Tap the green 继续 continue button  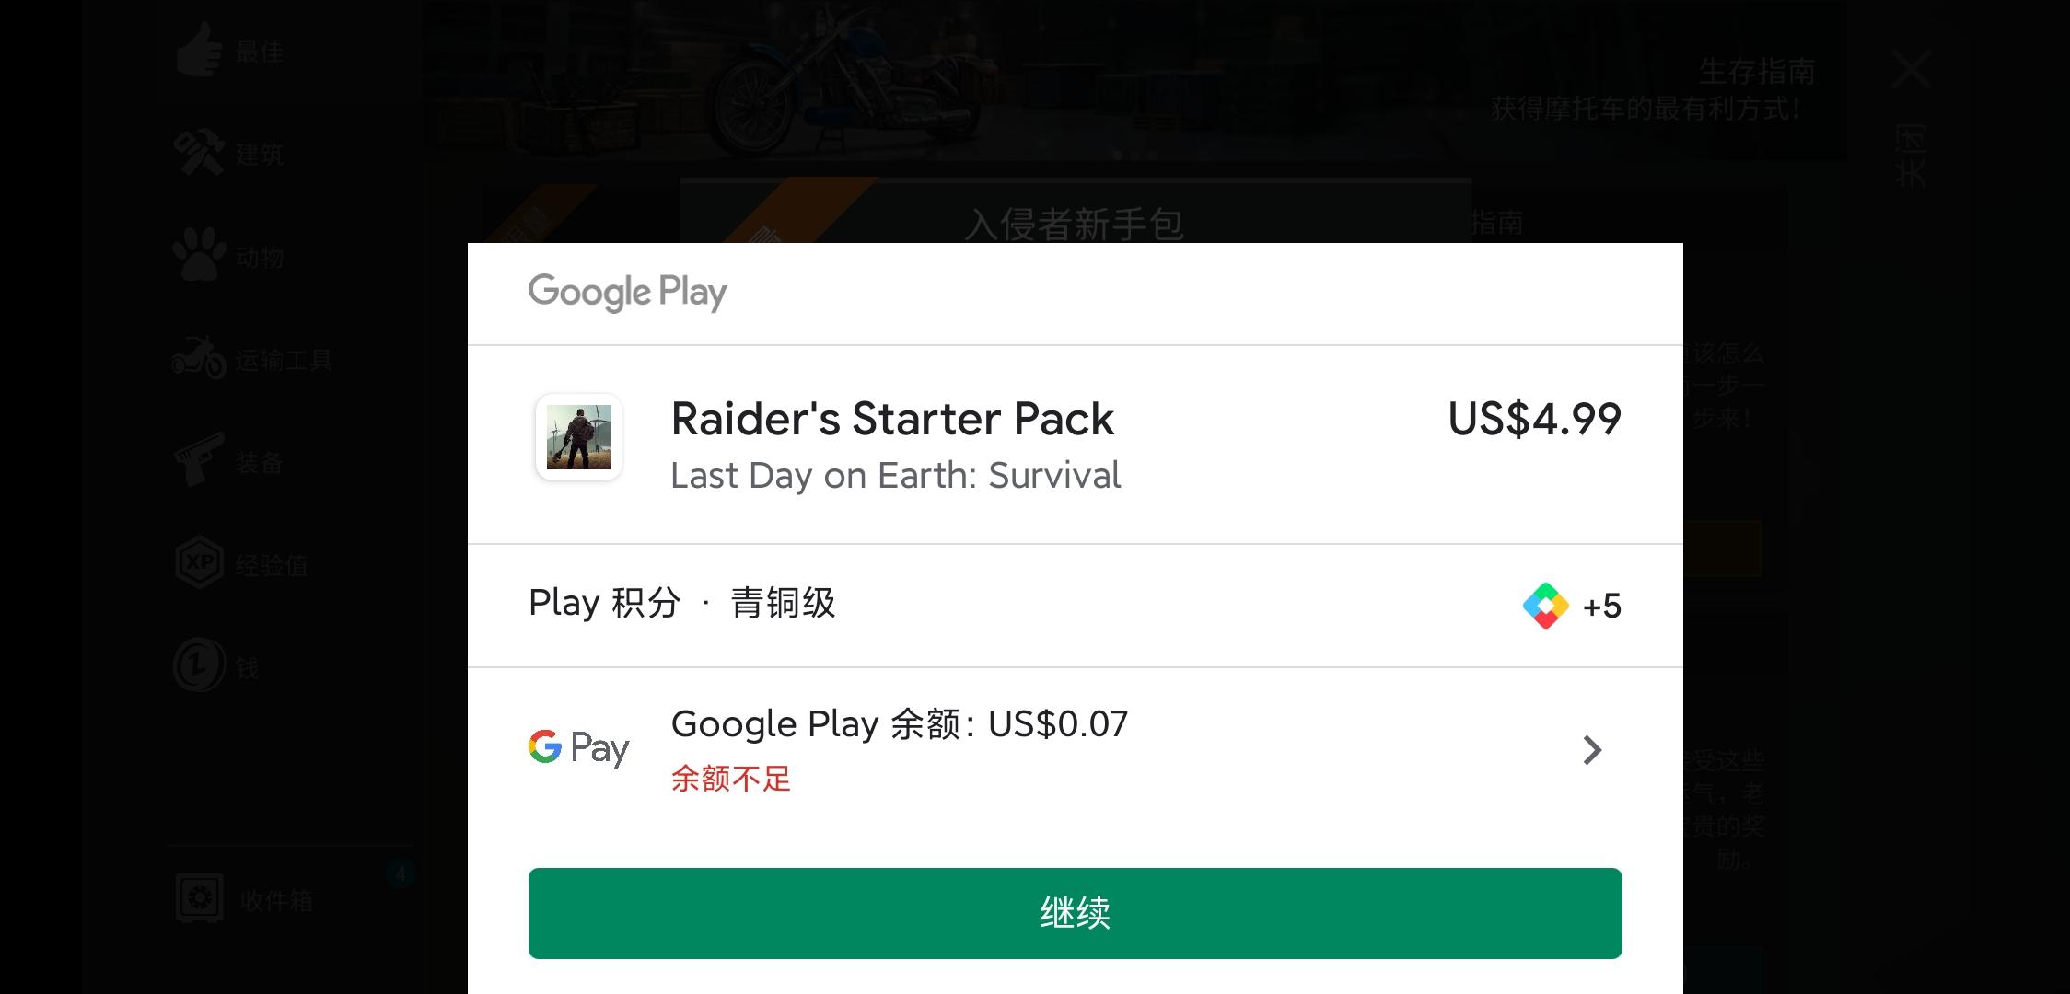click(x=1075, y=913)
